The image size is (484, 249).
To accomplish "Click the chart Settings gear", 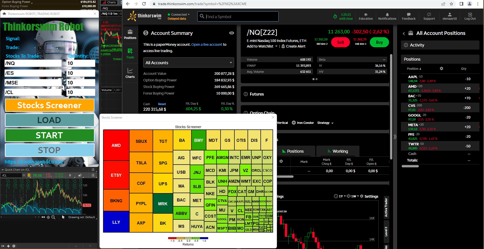I will pyautogui.click(x=362, y=196).
